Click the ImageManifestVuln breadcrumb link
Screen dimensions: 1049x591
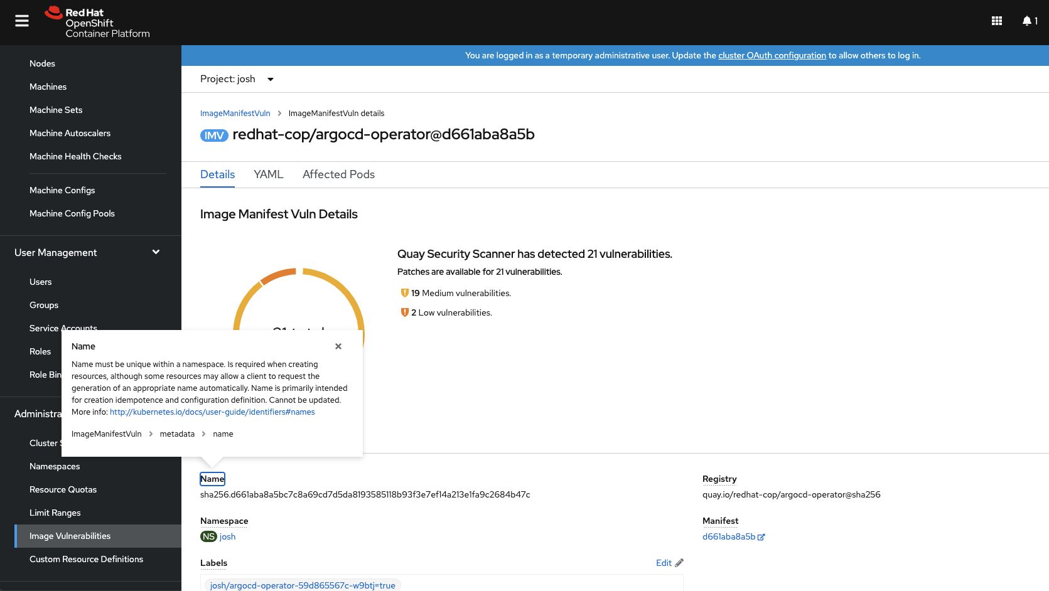pyautogui.click(x=235, y=114)
